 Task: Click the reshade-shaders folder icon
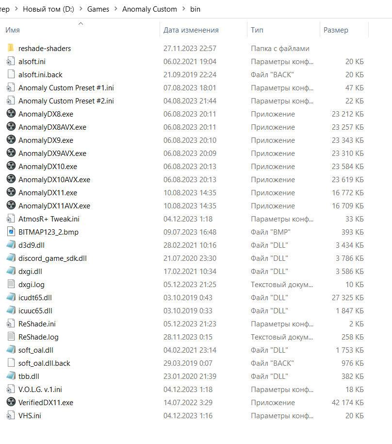coord(11,48)
